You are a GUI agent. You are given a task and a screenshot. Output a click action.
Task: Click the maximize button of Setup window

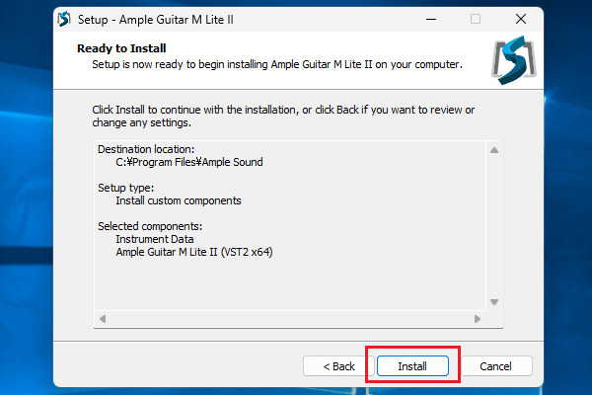point(476,19)
